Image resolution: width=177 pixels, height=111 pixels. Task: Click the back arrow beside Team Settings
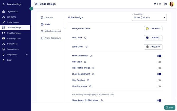4,4
